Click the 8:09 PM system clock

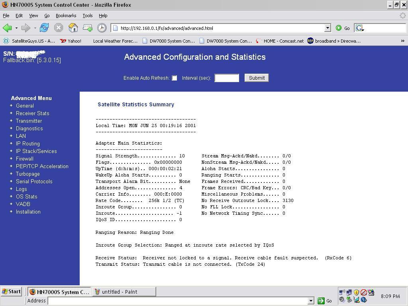pos(390,296)
